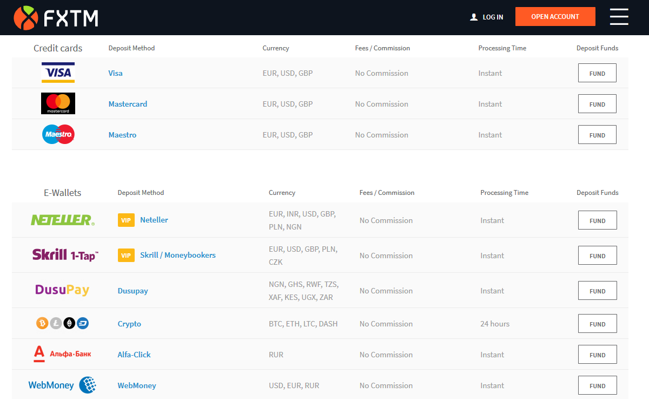Click the '24 hours' processing time text

point(495,324)
